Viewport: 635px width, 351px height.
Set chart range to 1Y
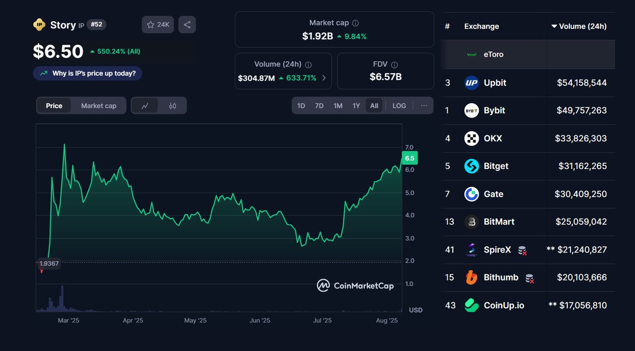pyautogui.click(x=356, y=106)
